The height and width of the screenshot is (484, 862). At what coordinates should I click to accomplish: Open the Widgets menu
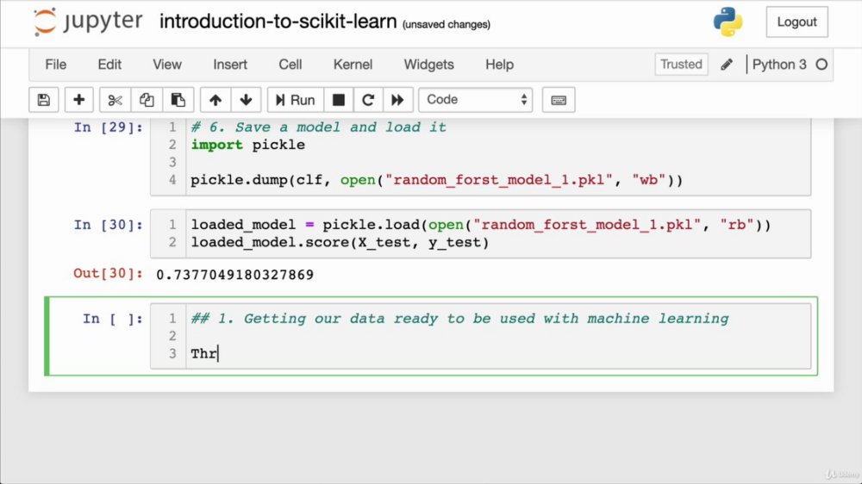tap(428, 65)
